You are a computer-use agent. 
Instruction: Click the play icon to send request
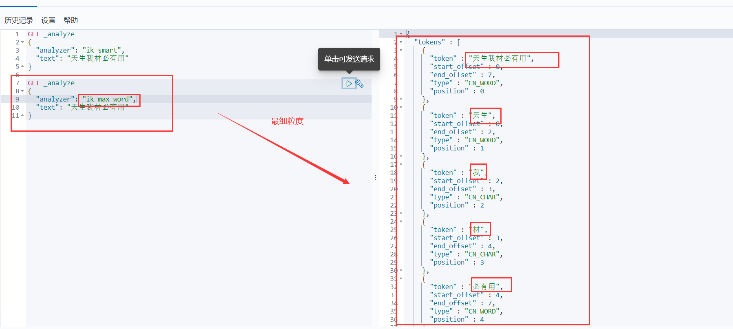(349, 84)
